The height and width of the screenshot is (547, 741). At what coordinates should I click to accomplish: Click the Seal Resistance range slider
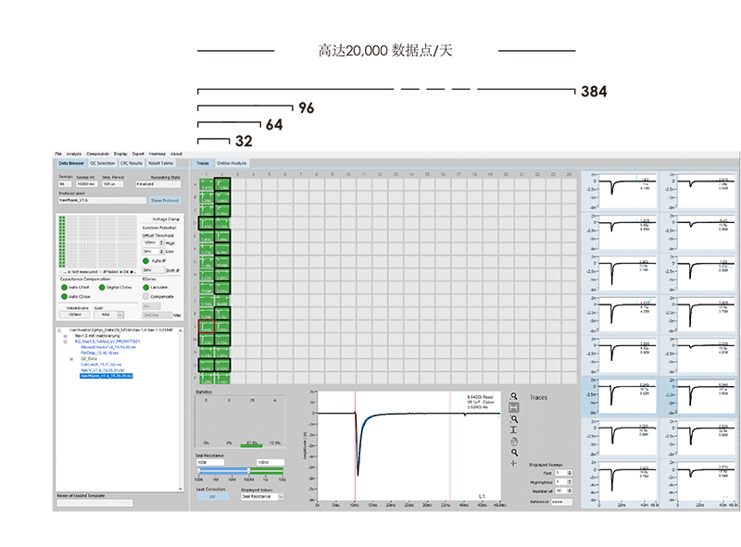tap(224, 470)
